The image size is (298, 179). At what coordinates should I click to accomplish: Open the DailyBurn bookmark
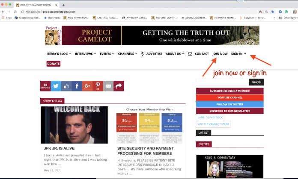[252, 18]
